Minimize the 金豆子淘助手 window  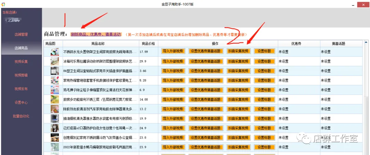[353, 5]
